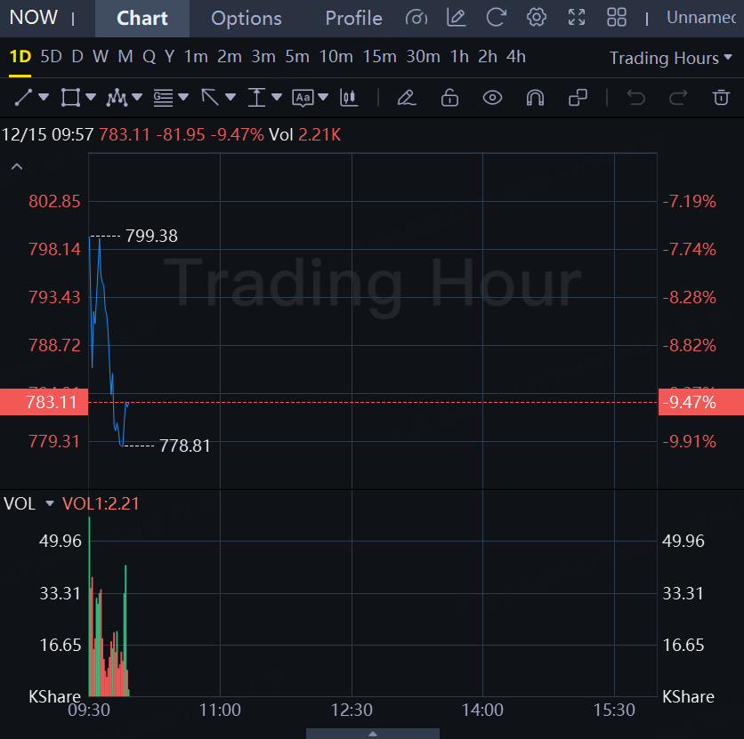744x739 pixels.
Task: Toggle drawings visibility eye icon
Action: pos(492,98)
